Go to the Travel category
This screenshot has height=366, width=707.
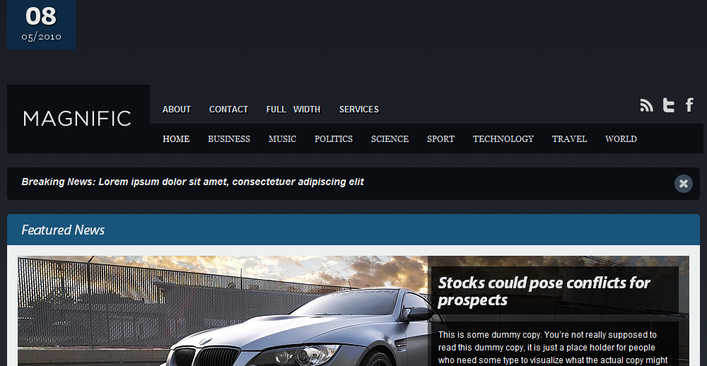[x=569, y=138]
